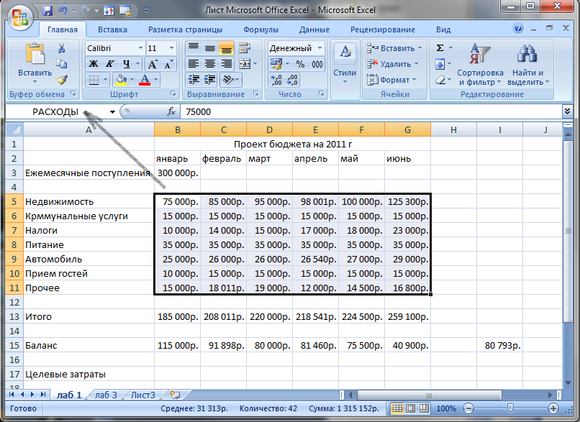This screenshot has height=422, width=580.
Task: Center text horizontally
Action: [x=209, y=64]
